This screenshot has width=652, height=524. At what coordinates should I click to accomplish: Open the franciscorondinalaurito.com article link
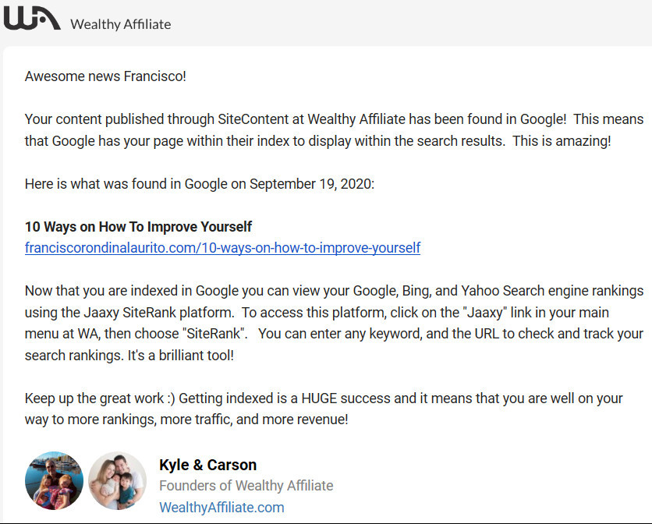tap(222, 248)
